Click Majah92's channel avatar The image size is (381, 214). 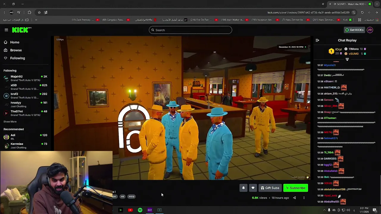point(6,78)
